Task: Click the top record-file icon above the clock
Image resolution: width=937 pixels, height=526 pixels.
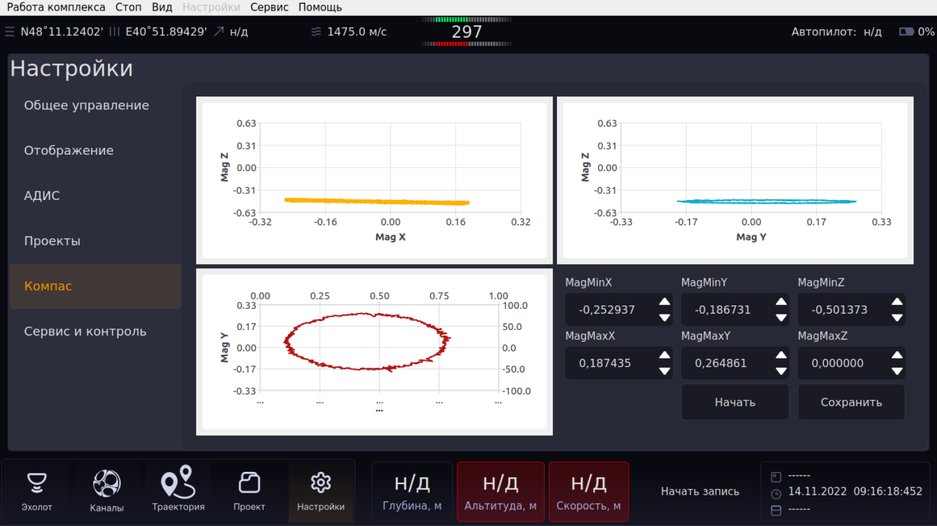Action: point(776,477)
